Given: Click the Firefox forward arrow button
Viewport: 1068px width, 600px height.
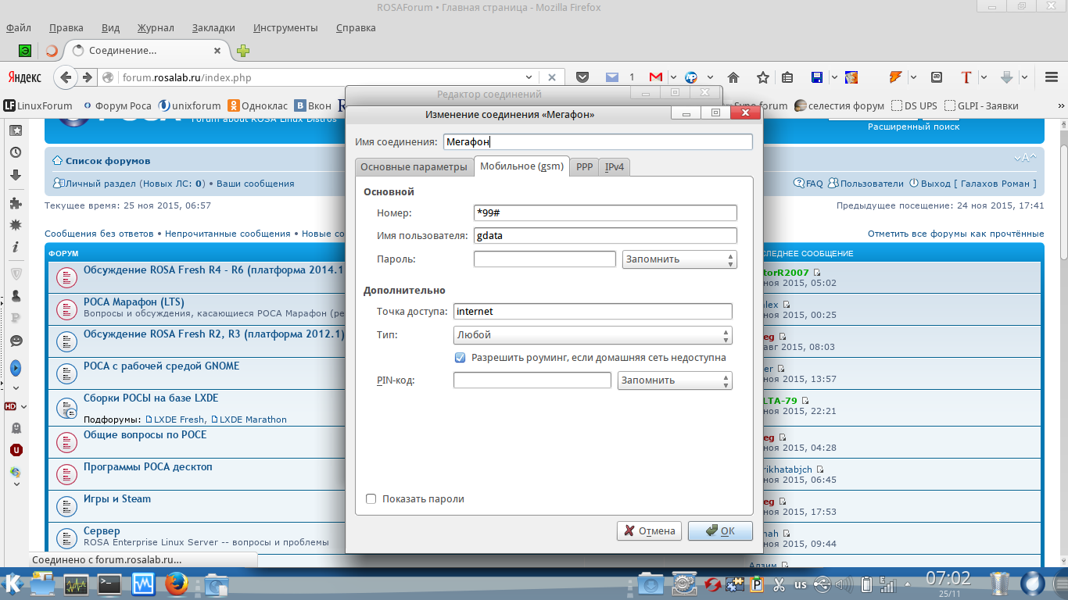Looking at the screenshot, I should [x=87, y=77].
